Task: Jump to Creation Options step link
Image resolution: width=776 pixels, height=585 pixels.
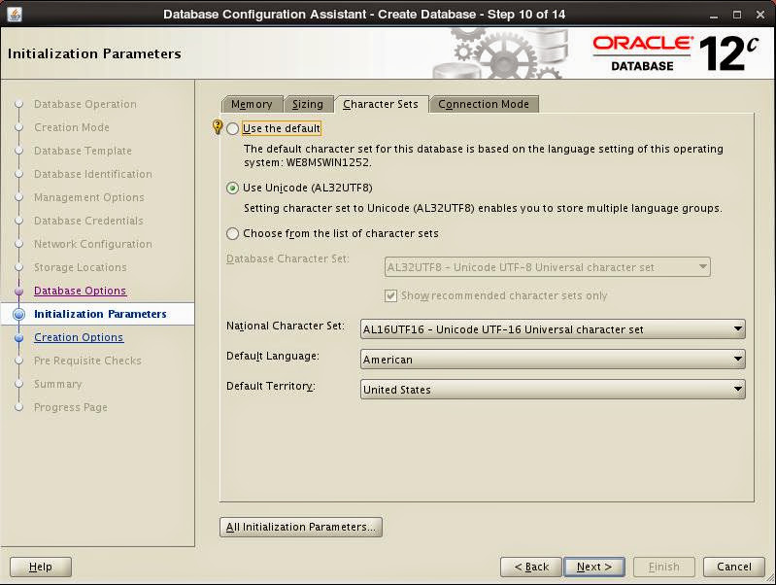Action: coord(79,337)
